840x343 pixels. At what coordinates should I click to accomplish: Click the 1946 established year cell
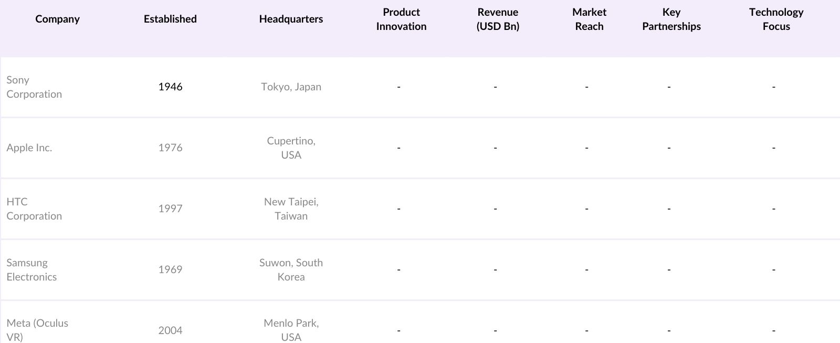point(170,87)
